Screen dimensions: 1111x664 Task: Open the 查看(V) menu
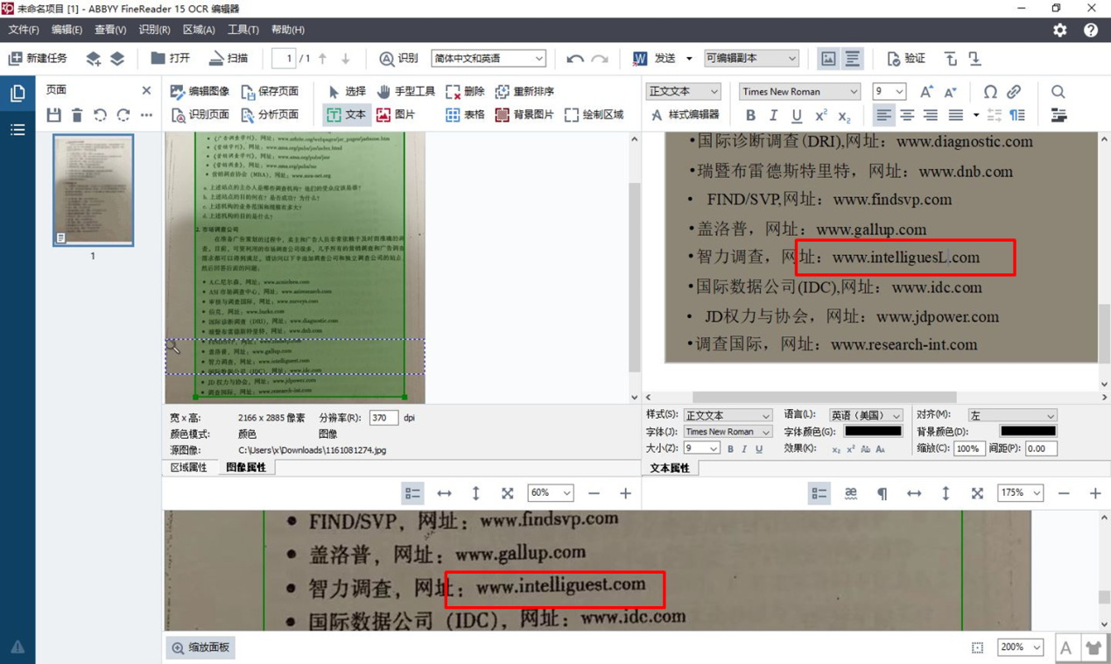pos(110,30)
